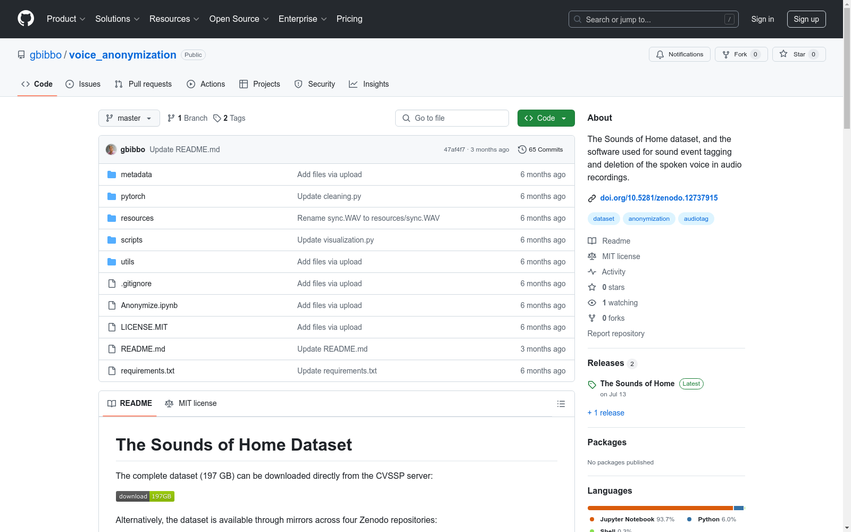851x532 pixels.
Task: Click the orange Jupyter Notebook language dot
Action: point(592,519)
